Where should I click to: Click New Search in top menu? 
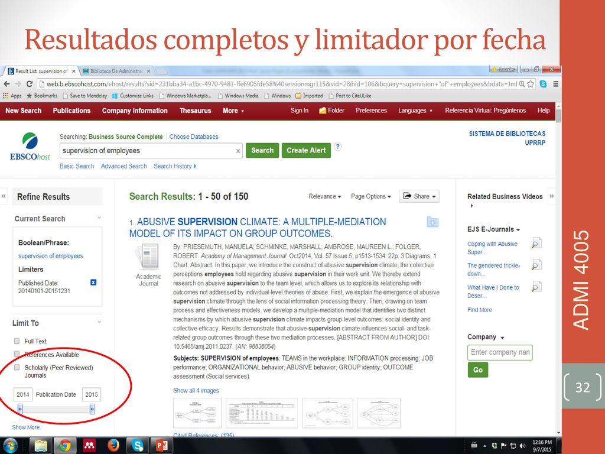24,111
